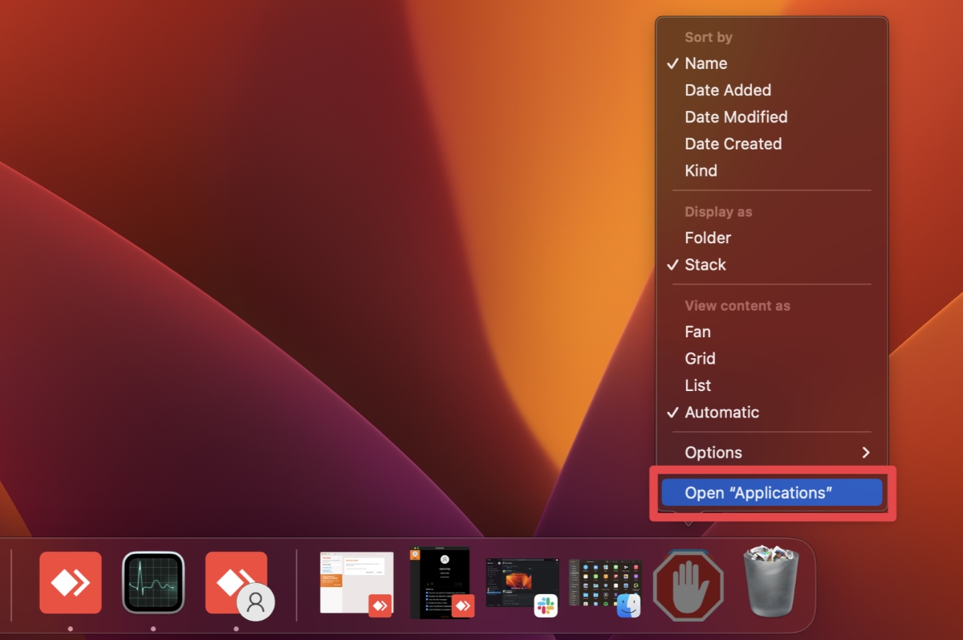Image resolution: width=963 pixels, height=640 pixels.
Task: View stack content as Grid
Action: (700, 358)
